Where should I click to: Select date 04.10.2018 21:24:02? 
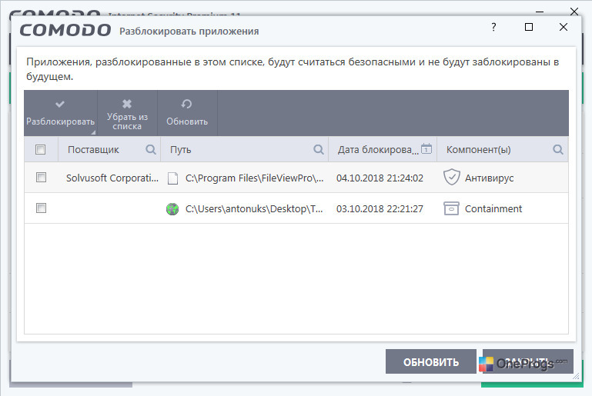[x=380, y=178]
